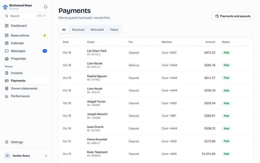This screenshot has height=163, width=260.
Task: Click guest name Ruby Takahashi
Action: [97, 152]
